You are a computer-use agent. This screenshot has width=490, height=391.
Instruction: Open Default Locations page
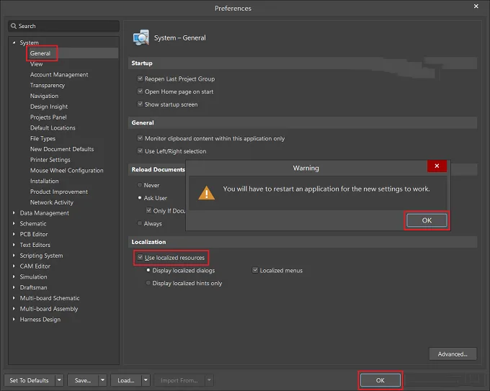[53, 127]
